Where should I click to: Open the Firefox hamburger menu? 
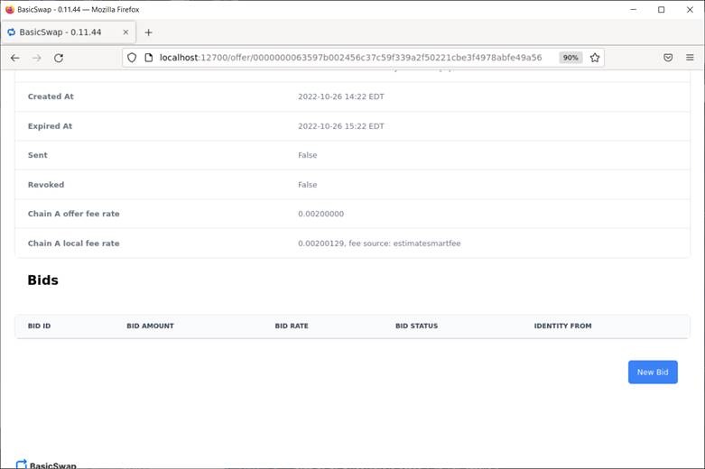[690, 58]
